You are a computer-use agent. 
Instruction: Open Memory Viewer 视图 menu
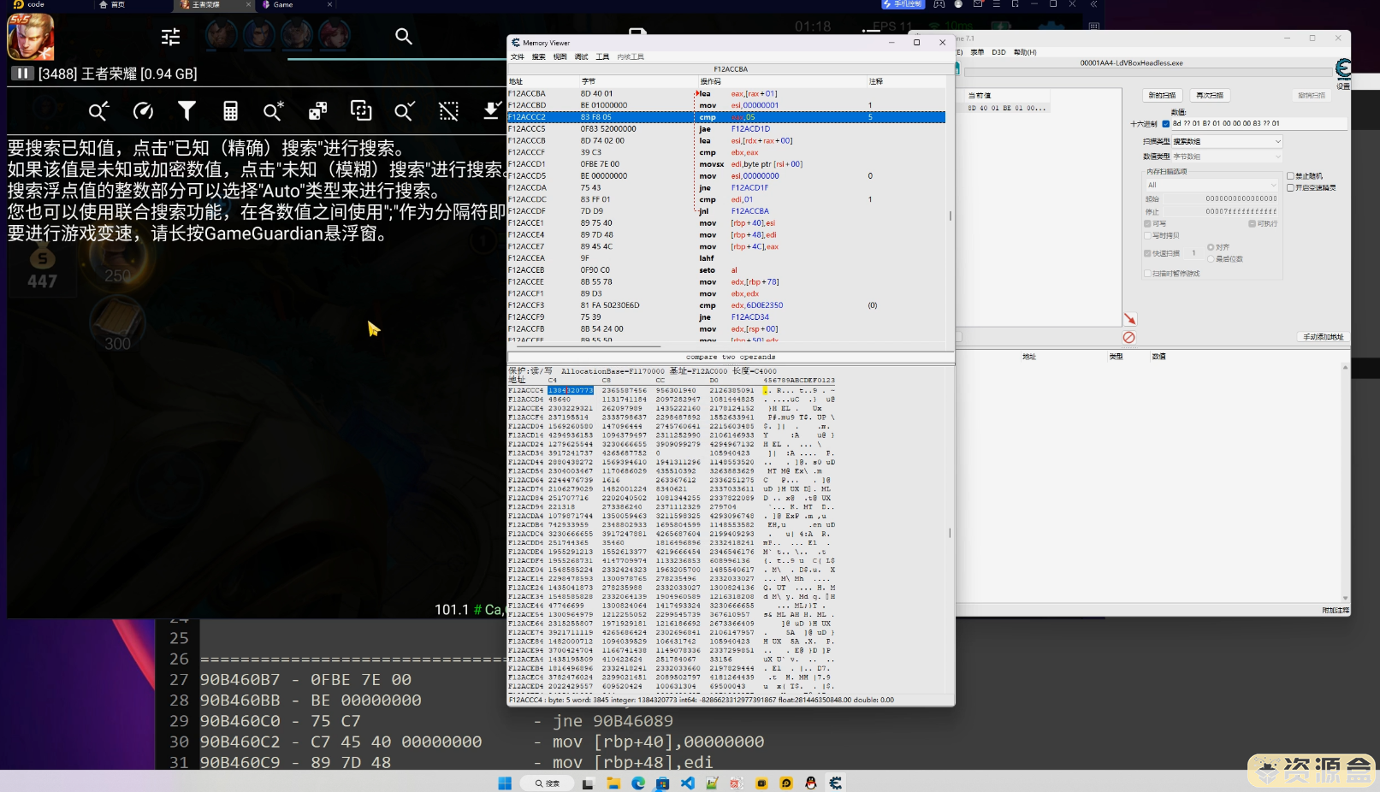coord(560,57)
